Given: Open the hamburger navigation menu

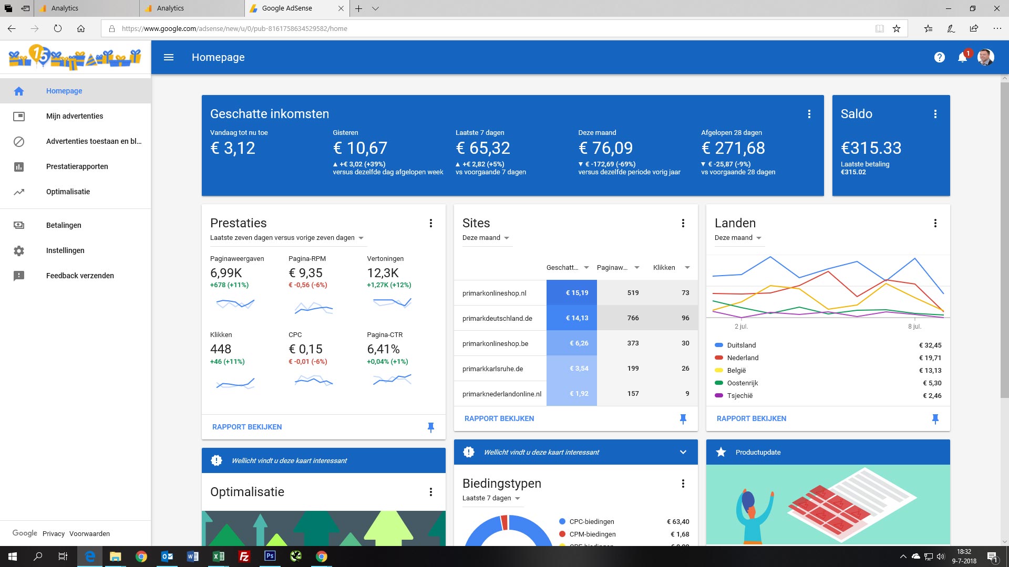Looking at the screenshot, I should (169, 57).
